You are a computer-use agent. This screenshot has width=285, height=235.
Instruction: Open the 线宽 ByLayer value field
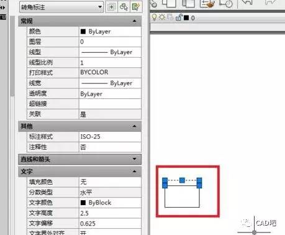pyautogui.click(x=110, y=83)
